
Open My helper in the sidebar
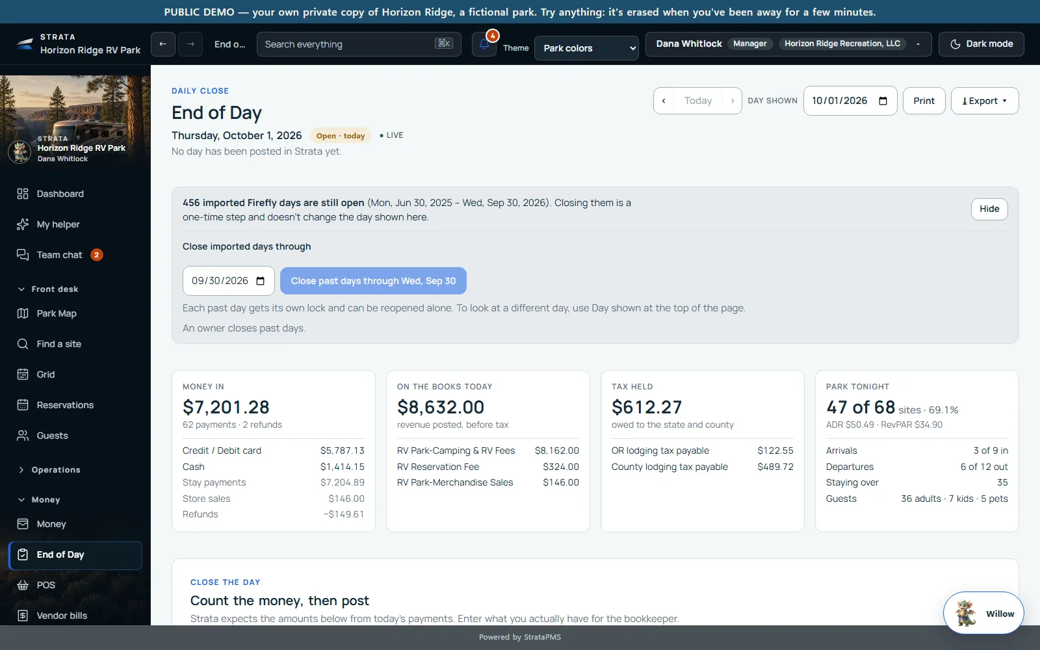75,224
